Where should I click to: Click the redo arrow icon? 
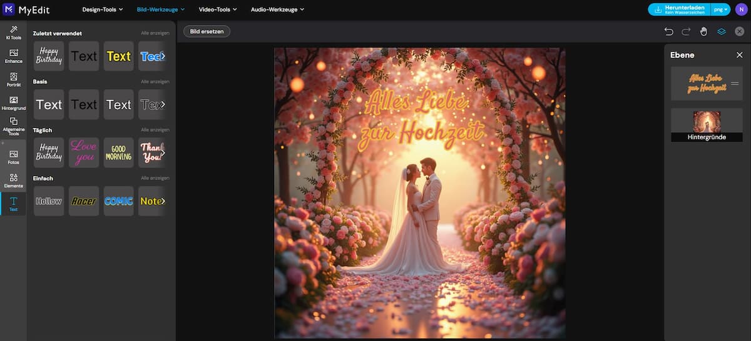click(686, 31)
